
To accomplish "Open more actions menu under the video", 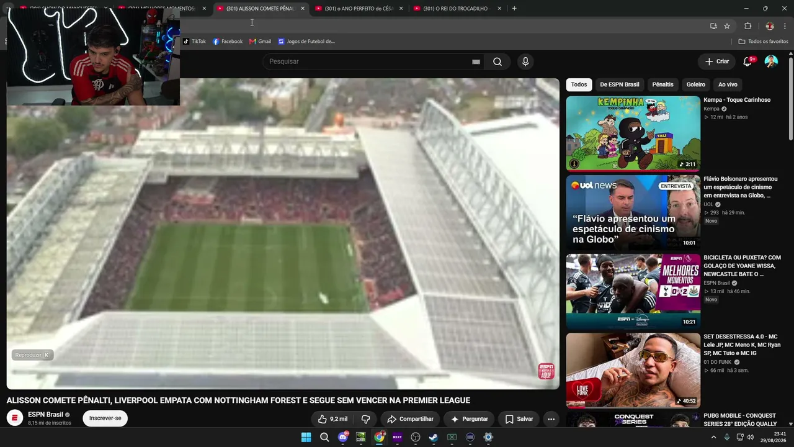I will [551, 419].
